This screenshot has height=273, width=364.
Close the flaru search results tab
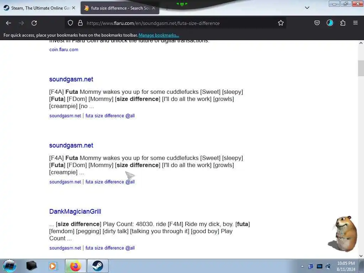[154, 8]
